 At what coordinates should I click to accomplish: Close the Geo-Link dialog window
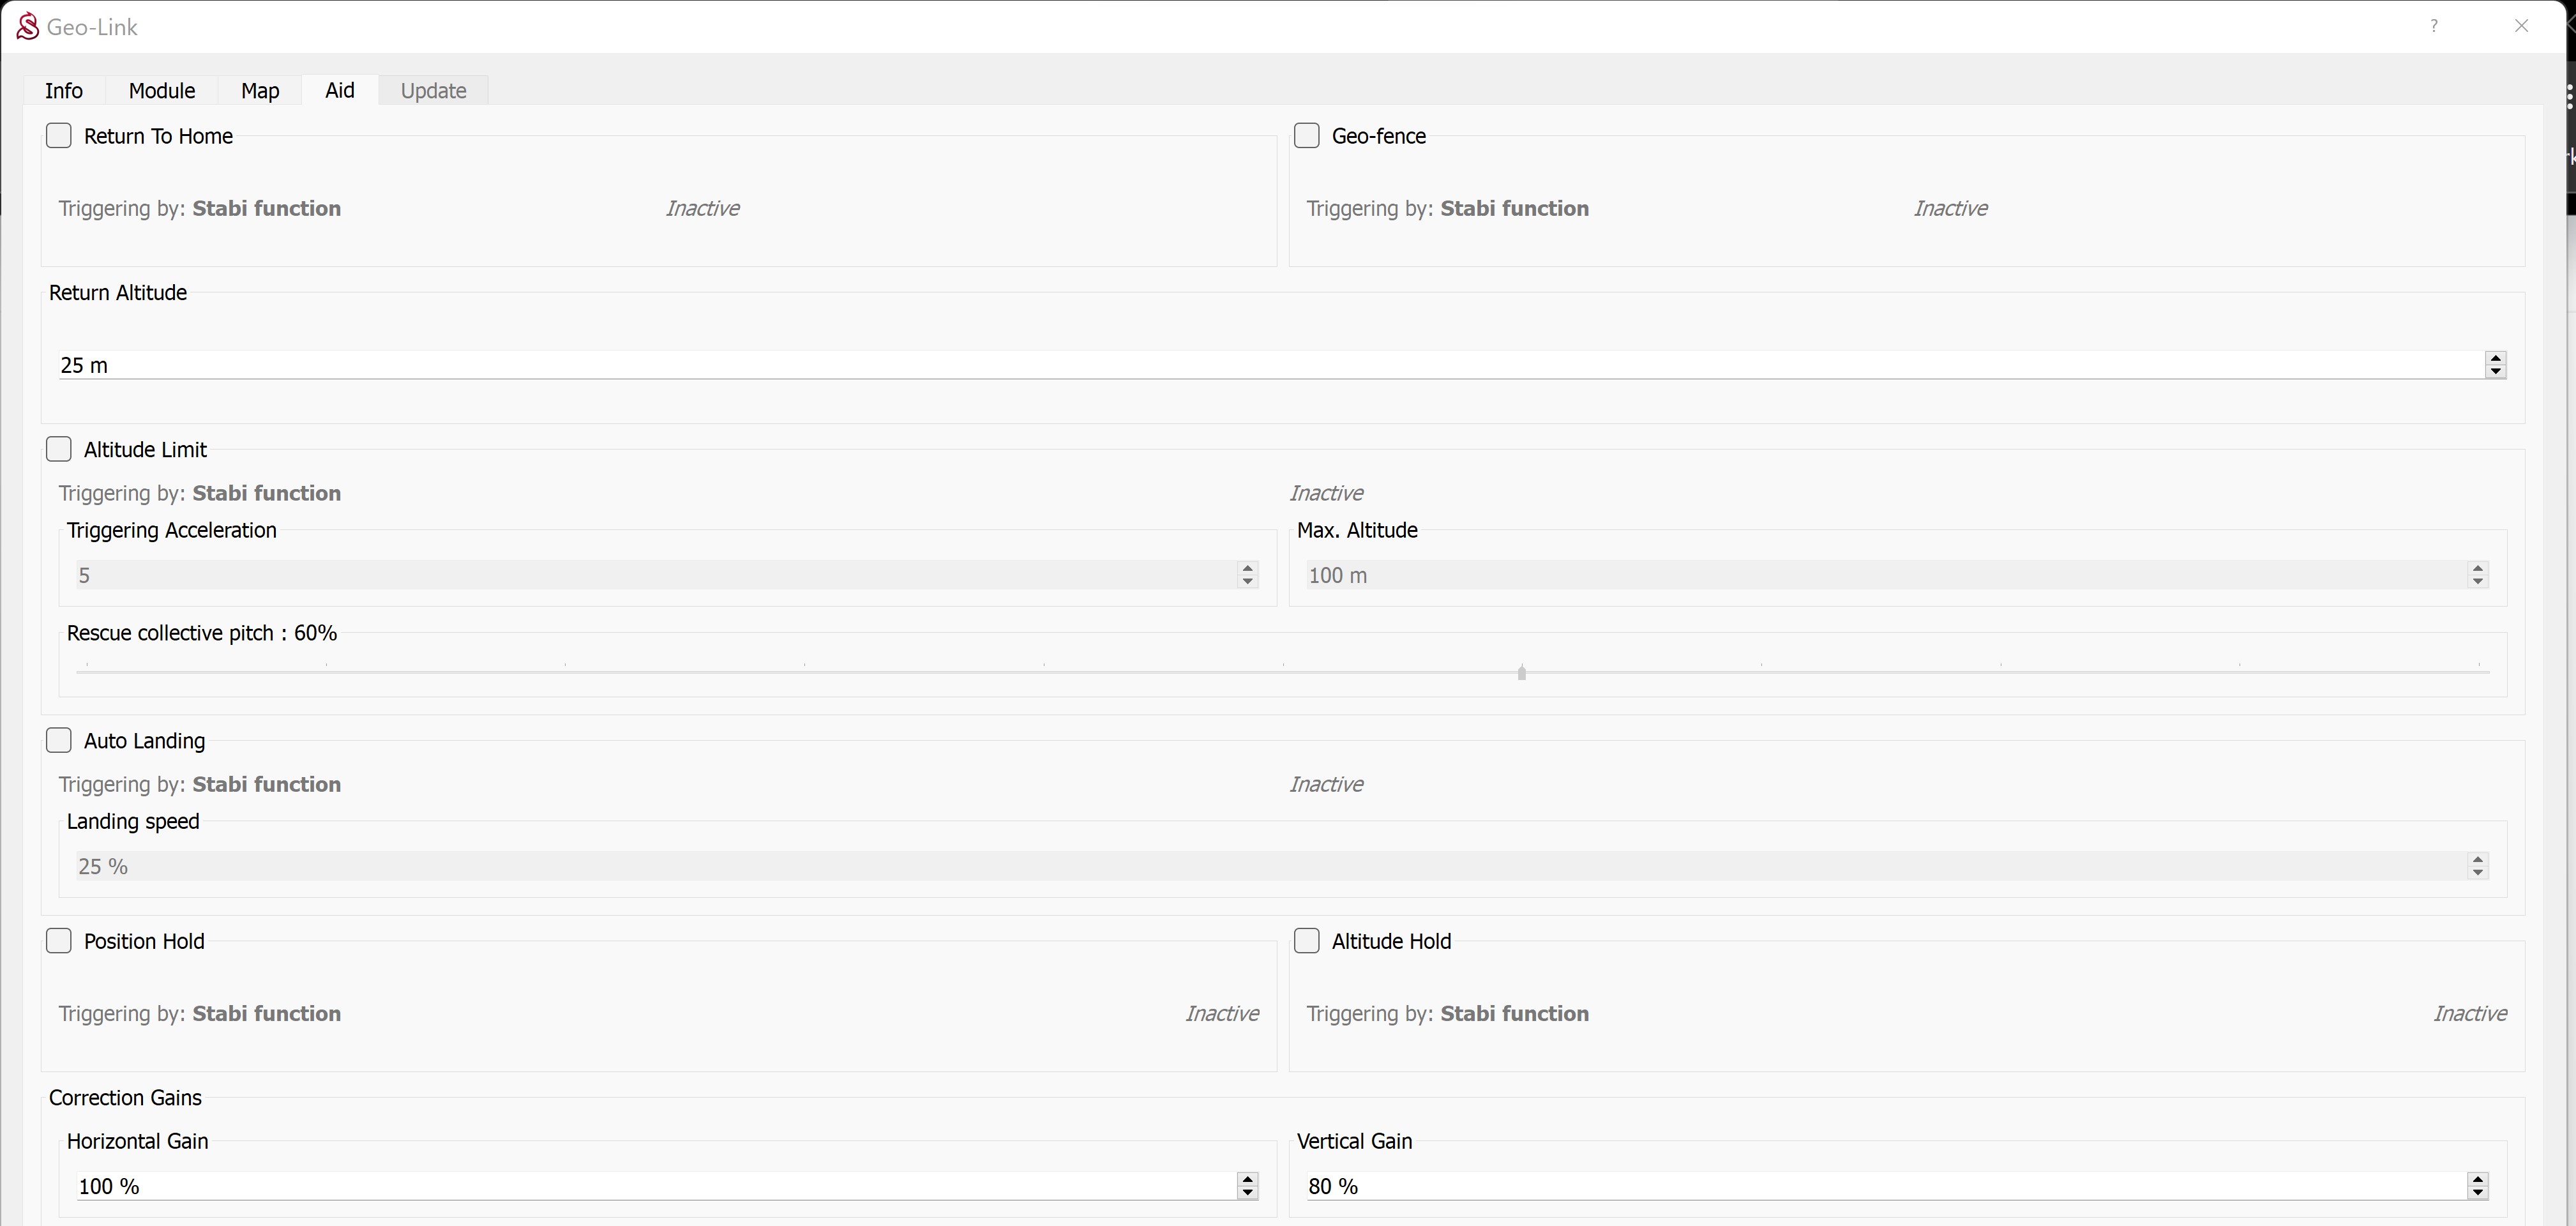click(x=2521, y=26)
